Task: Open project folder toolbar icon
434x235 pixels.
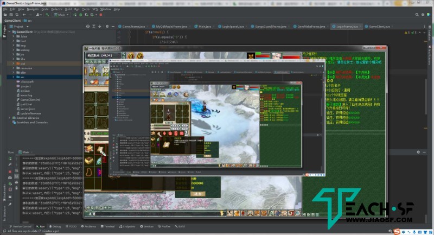Action: (x=5, y=15)
